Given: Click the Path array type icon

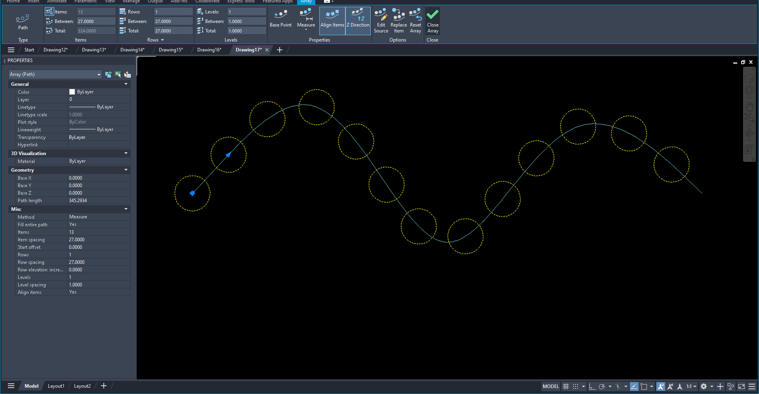Looking at the screenshot, I should (23, 19).
